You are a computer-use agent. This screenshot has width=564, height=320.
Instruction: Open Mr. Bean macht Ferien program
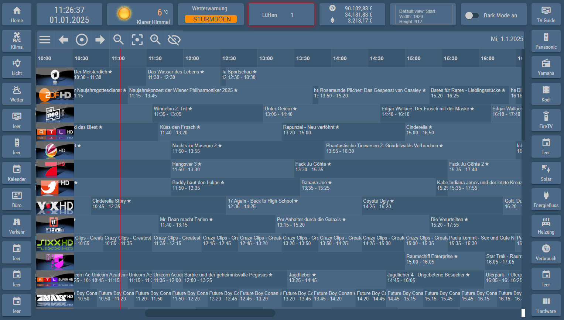[217, 224]
